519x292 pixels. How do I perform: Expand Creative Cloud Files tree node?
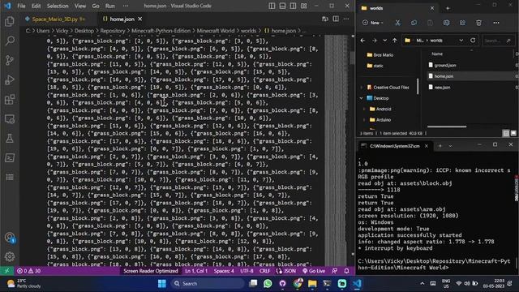tap(361, 88)
